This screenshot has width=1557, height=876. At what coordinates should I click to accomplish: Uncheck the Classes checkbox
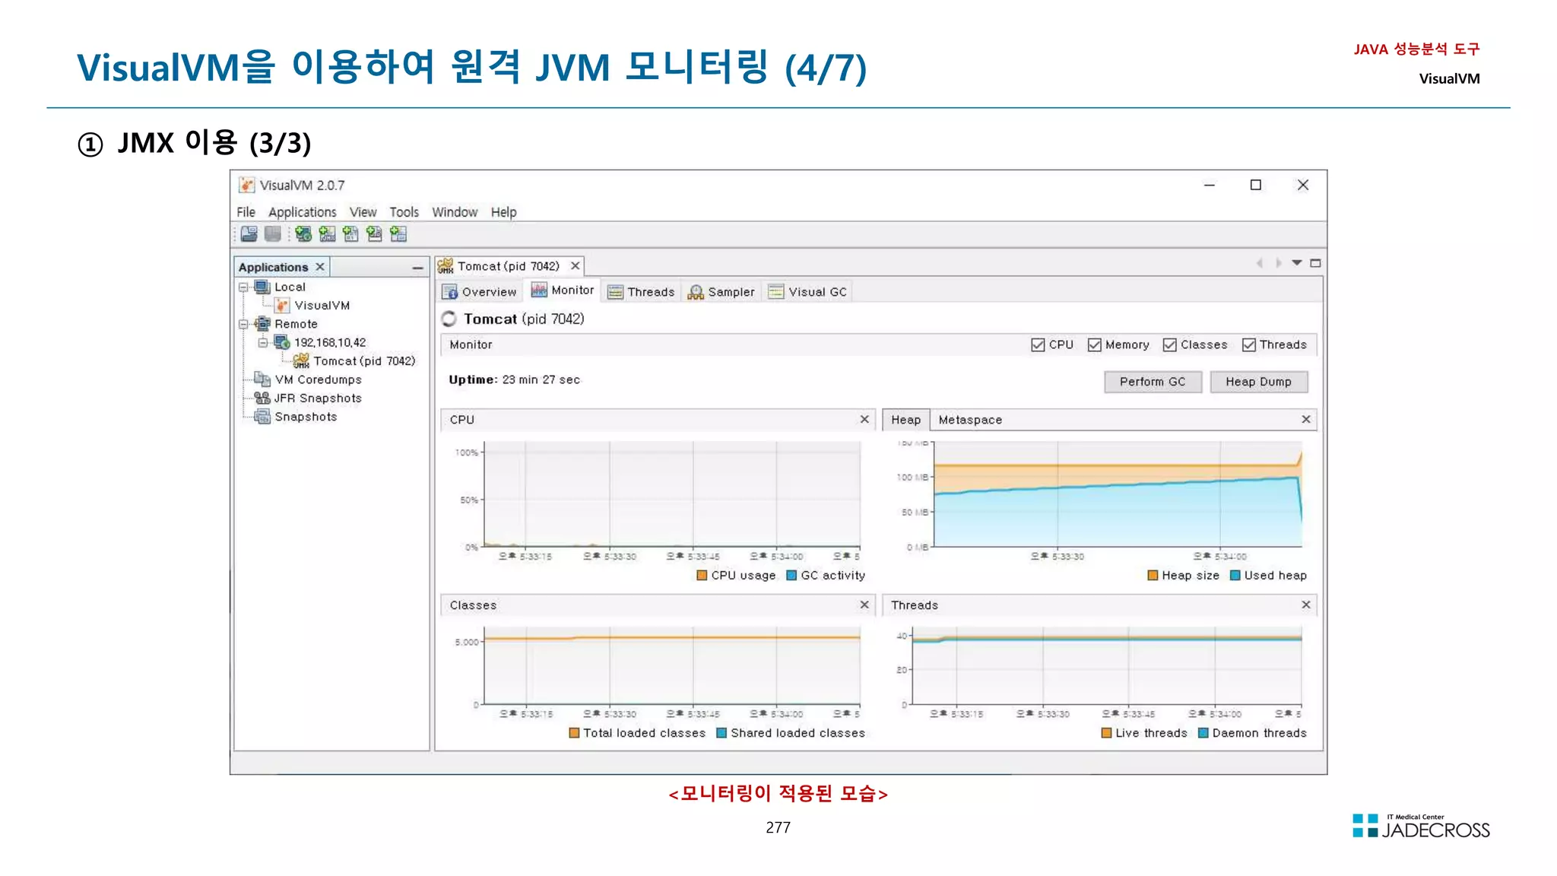pos(1170,345)
